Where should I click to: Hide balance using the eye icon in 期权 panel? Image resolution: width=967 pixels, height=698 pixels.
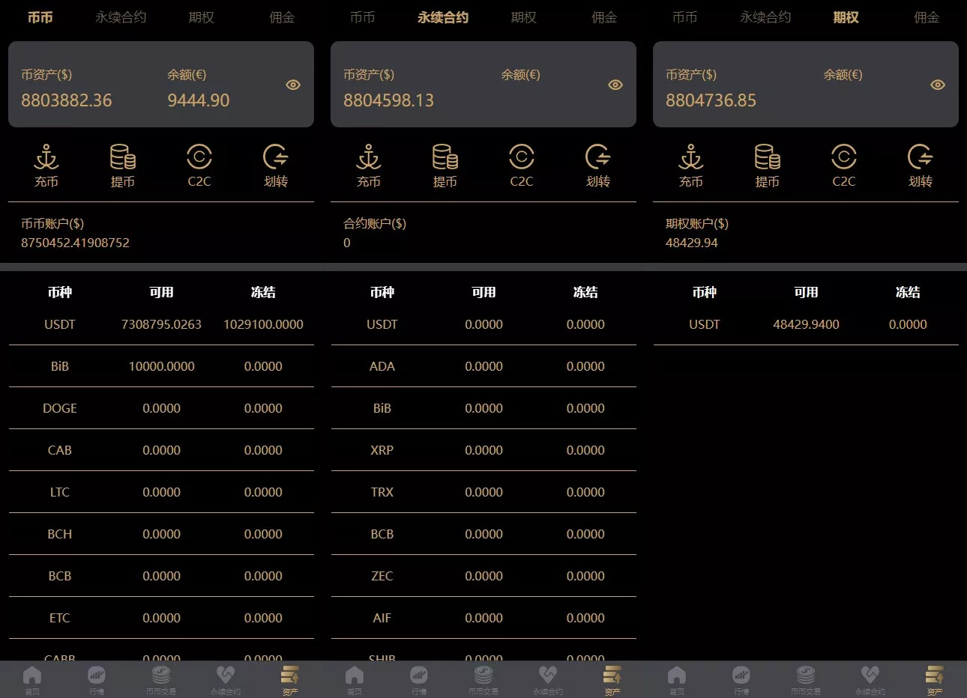tap(937, 85)
